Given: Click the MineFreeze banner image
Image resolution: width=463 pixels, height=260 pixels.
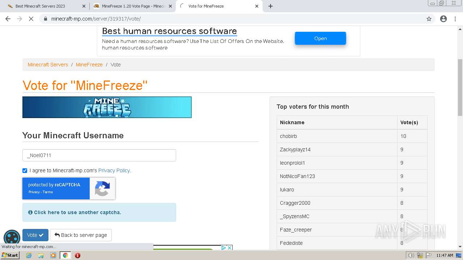Looking at the screenshot, I should coord(107,107).
